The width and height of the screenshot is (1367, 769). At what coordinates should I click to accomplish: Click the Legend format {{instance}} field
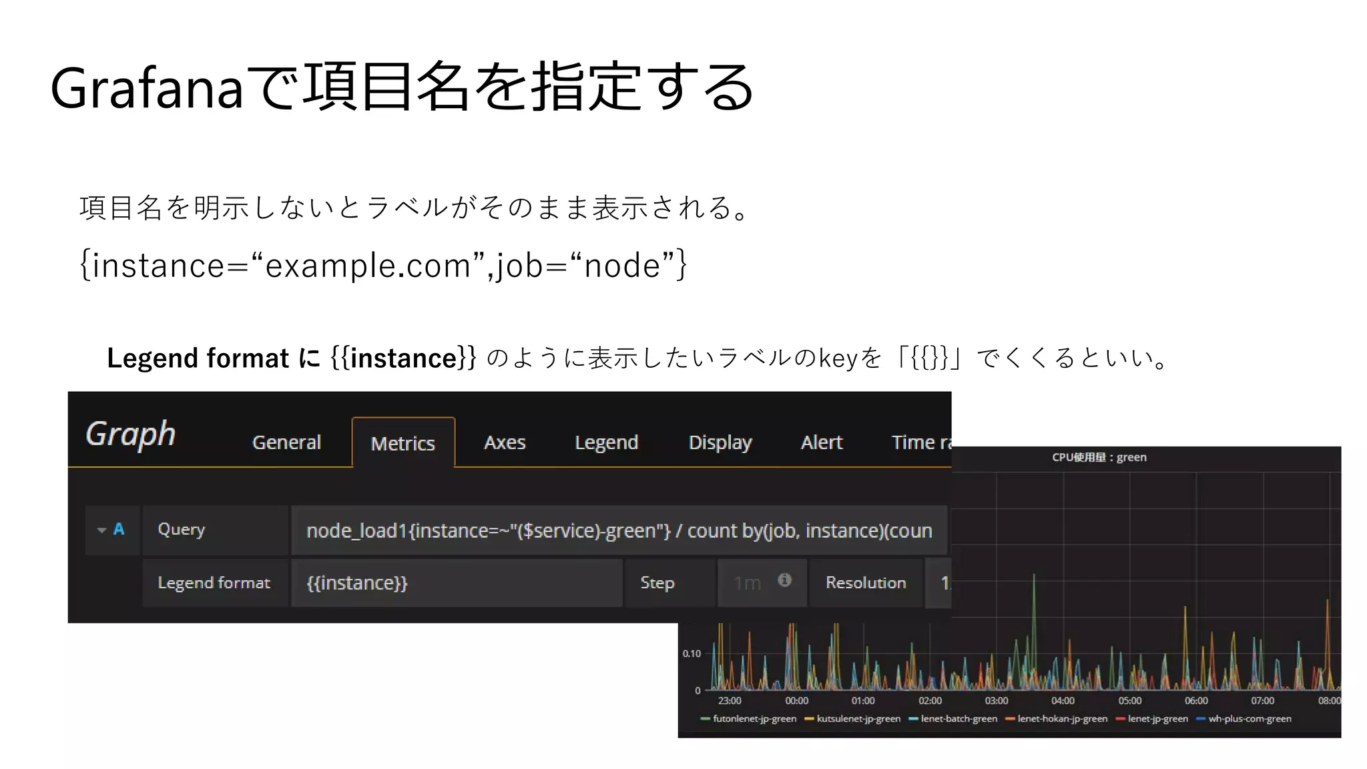(x=457, y=583)
